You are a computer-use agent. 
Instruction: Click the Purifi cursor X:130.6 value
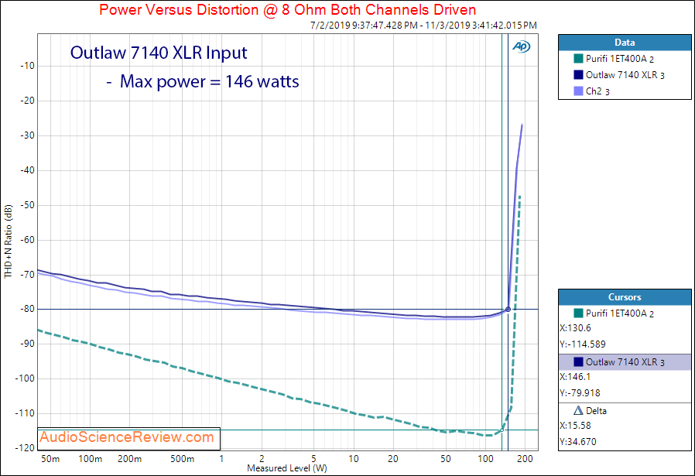pos(575,328)
